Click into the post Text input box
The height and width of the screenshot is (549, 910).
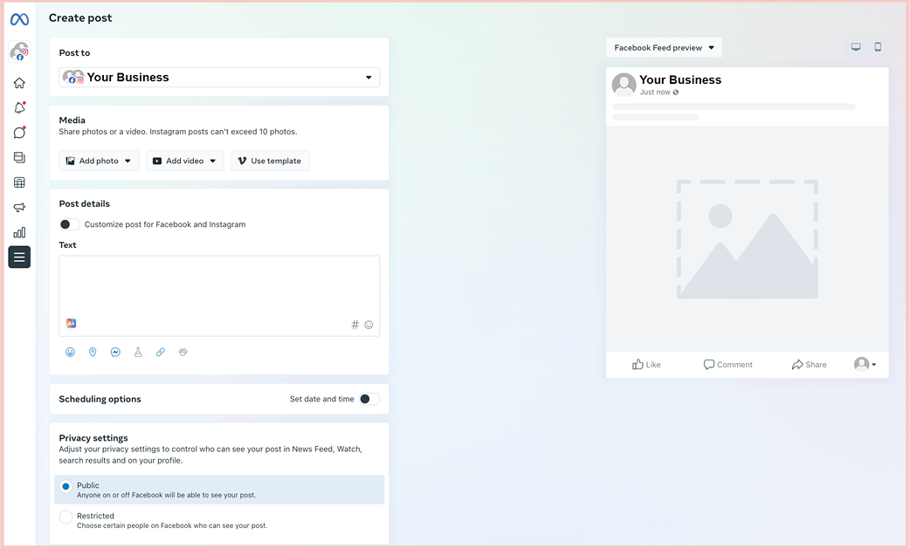(x=219, y=296)
